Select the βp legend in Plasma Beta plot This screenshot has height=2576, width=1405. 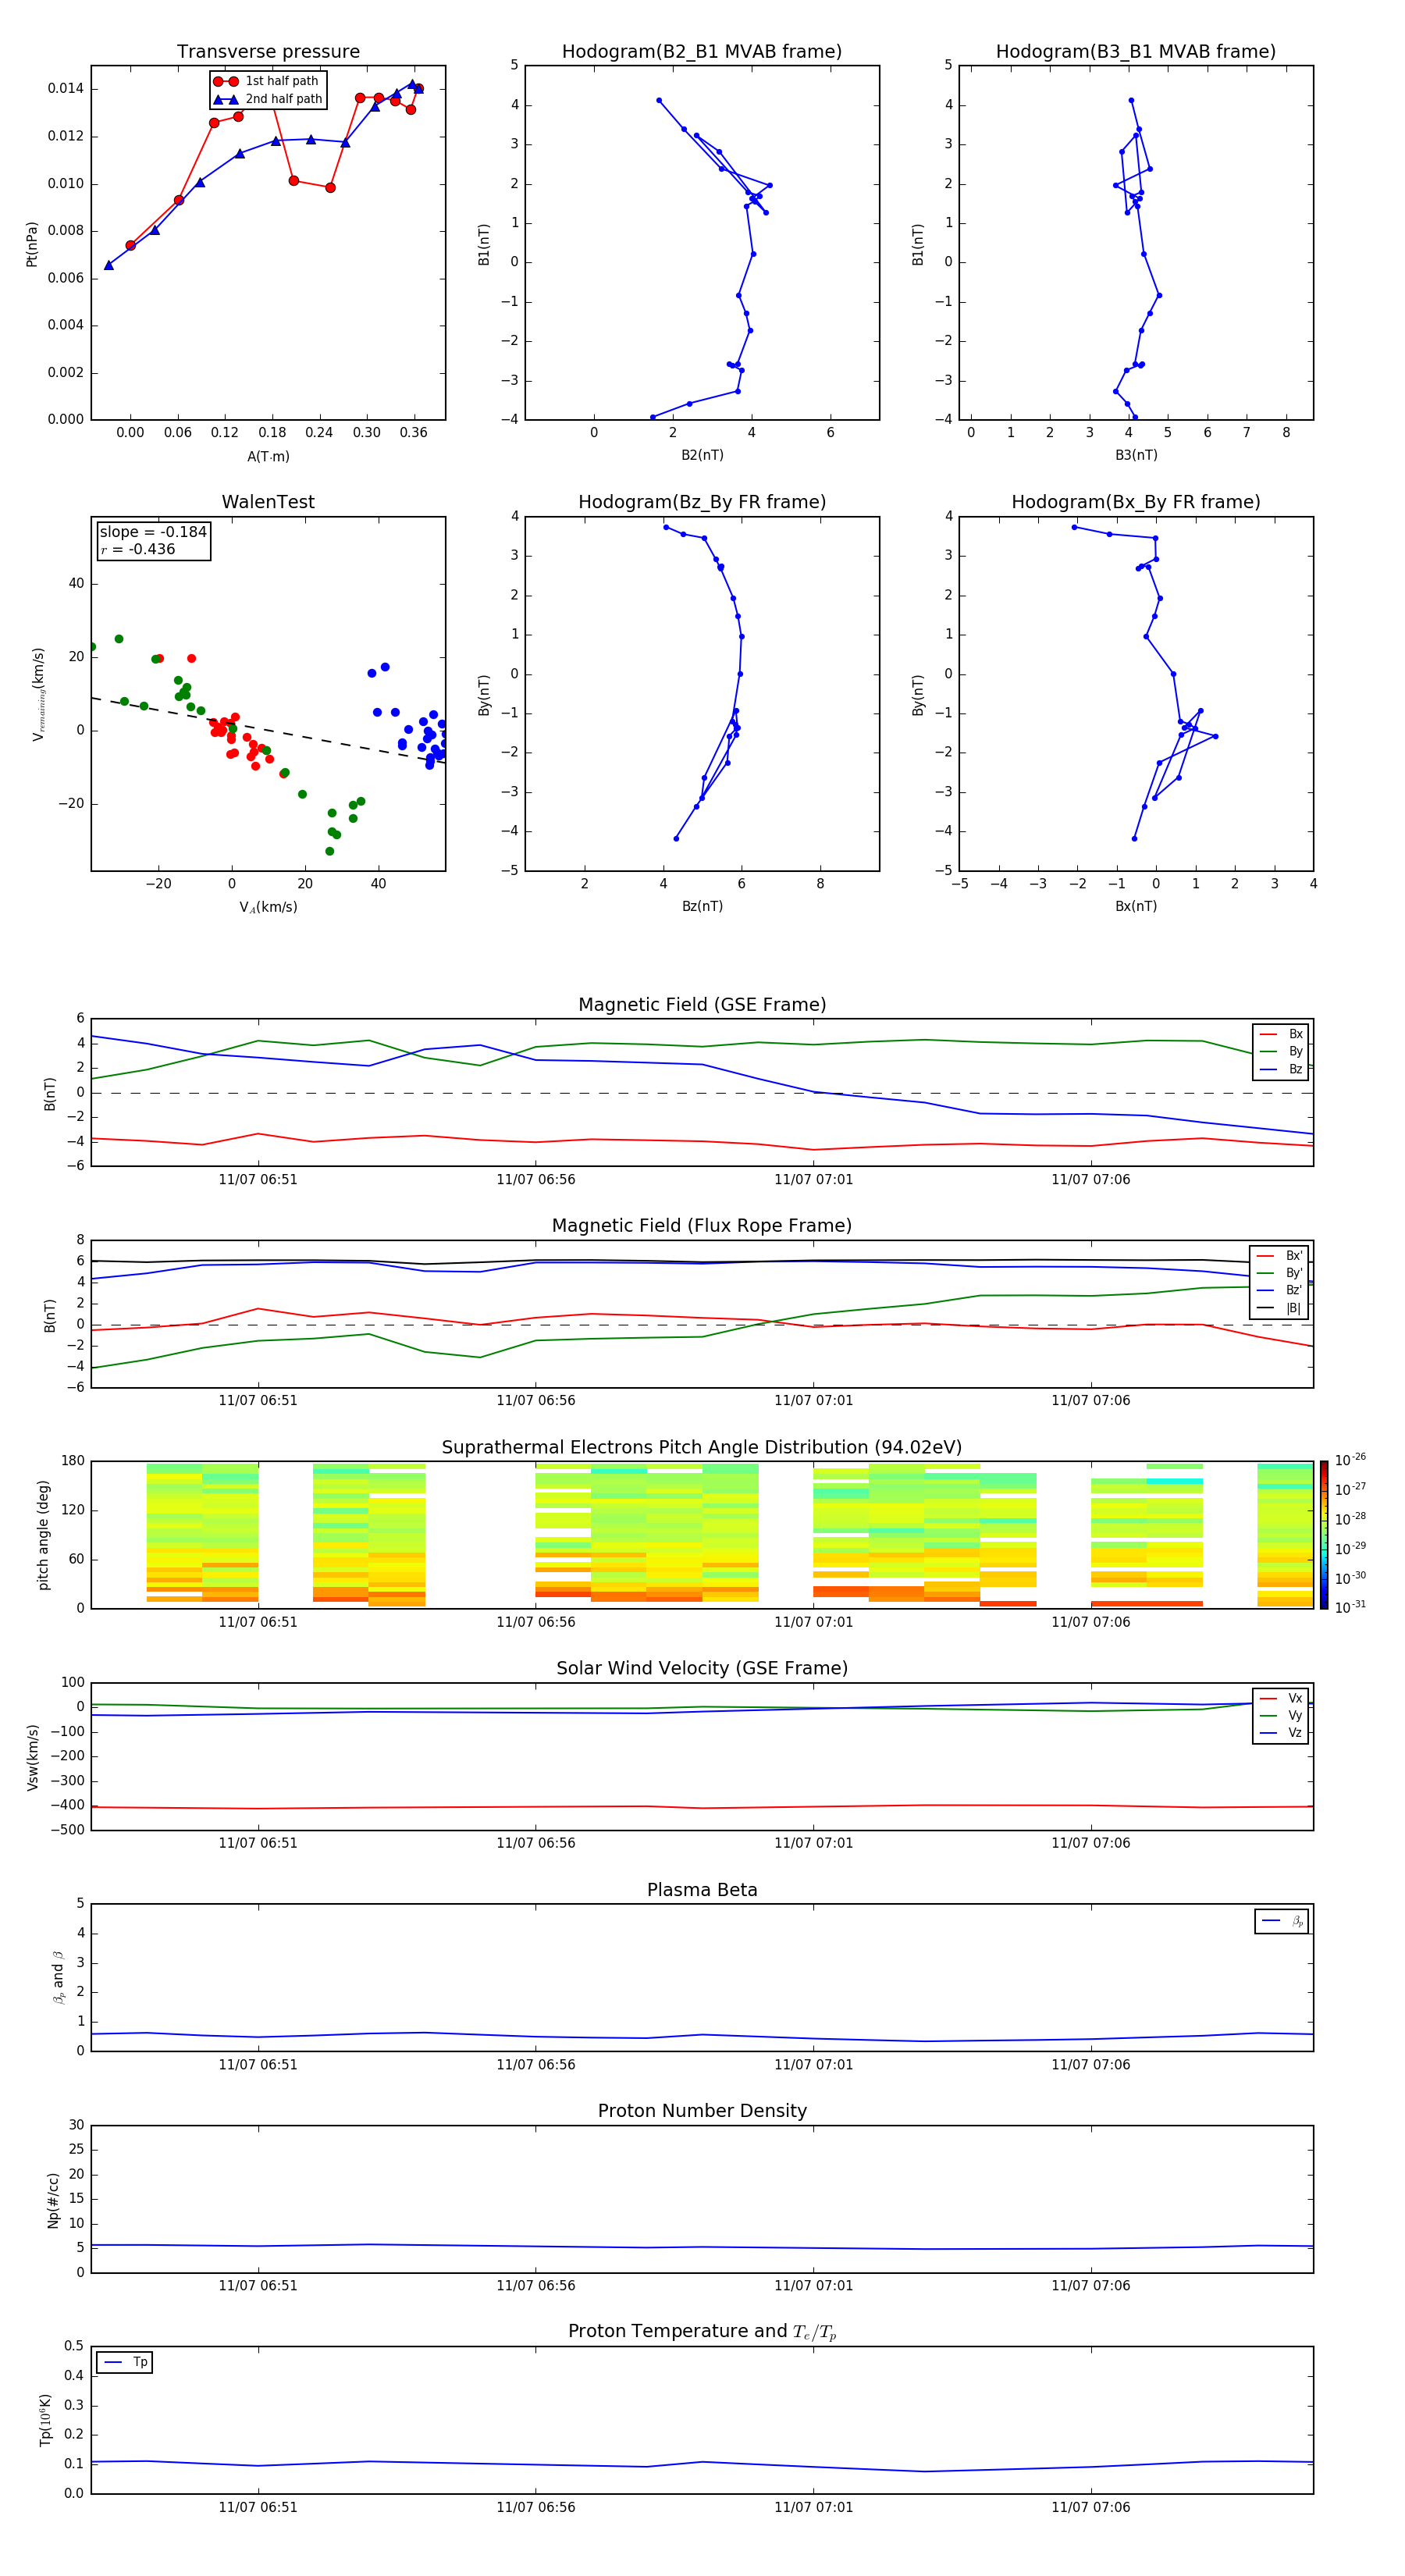(x=1282, y=1921)
